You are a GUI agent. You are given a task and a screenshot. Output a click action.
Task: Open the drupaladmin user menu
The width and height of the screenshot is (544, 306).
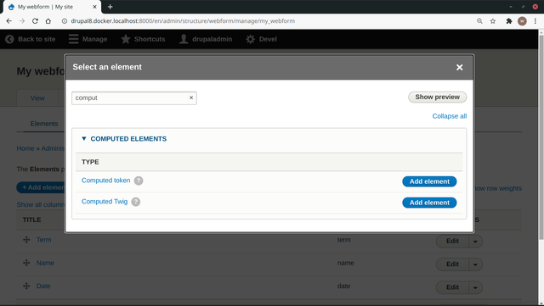click(206, 39)
